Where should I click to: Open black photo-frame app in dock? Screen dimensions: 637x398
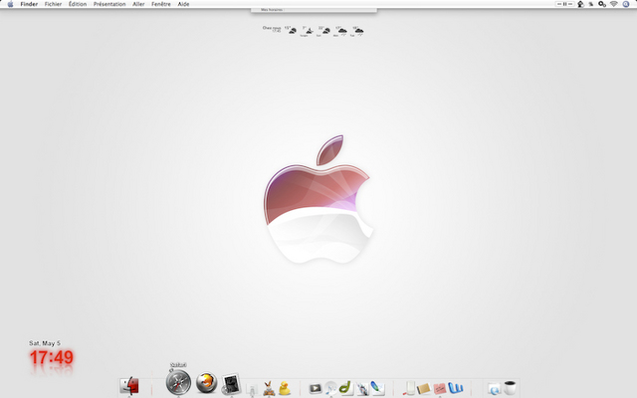coord(231,384)
